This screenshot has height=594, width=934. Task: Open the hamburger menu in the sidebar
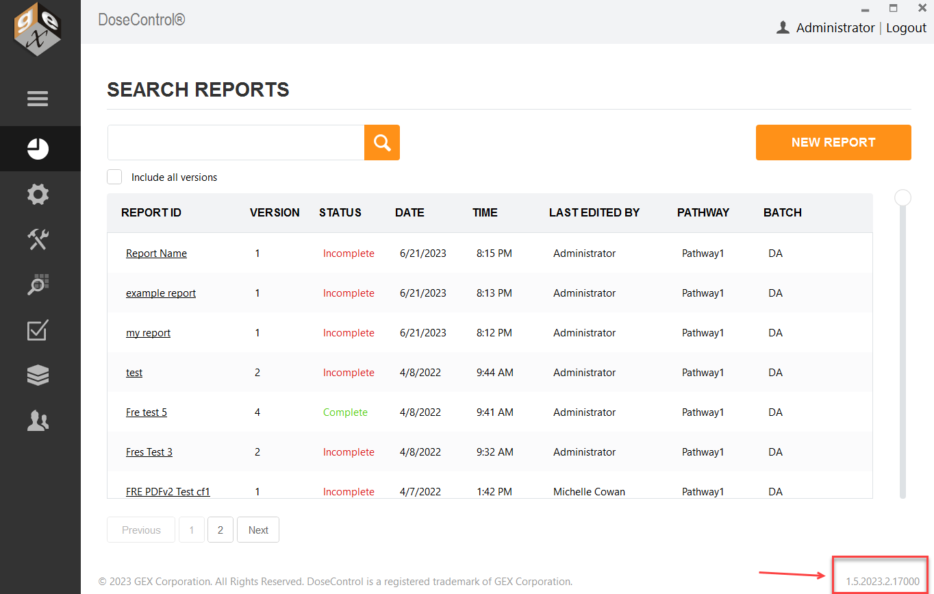pyautogui.click(x=38, y=99)
